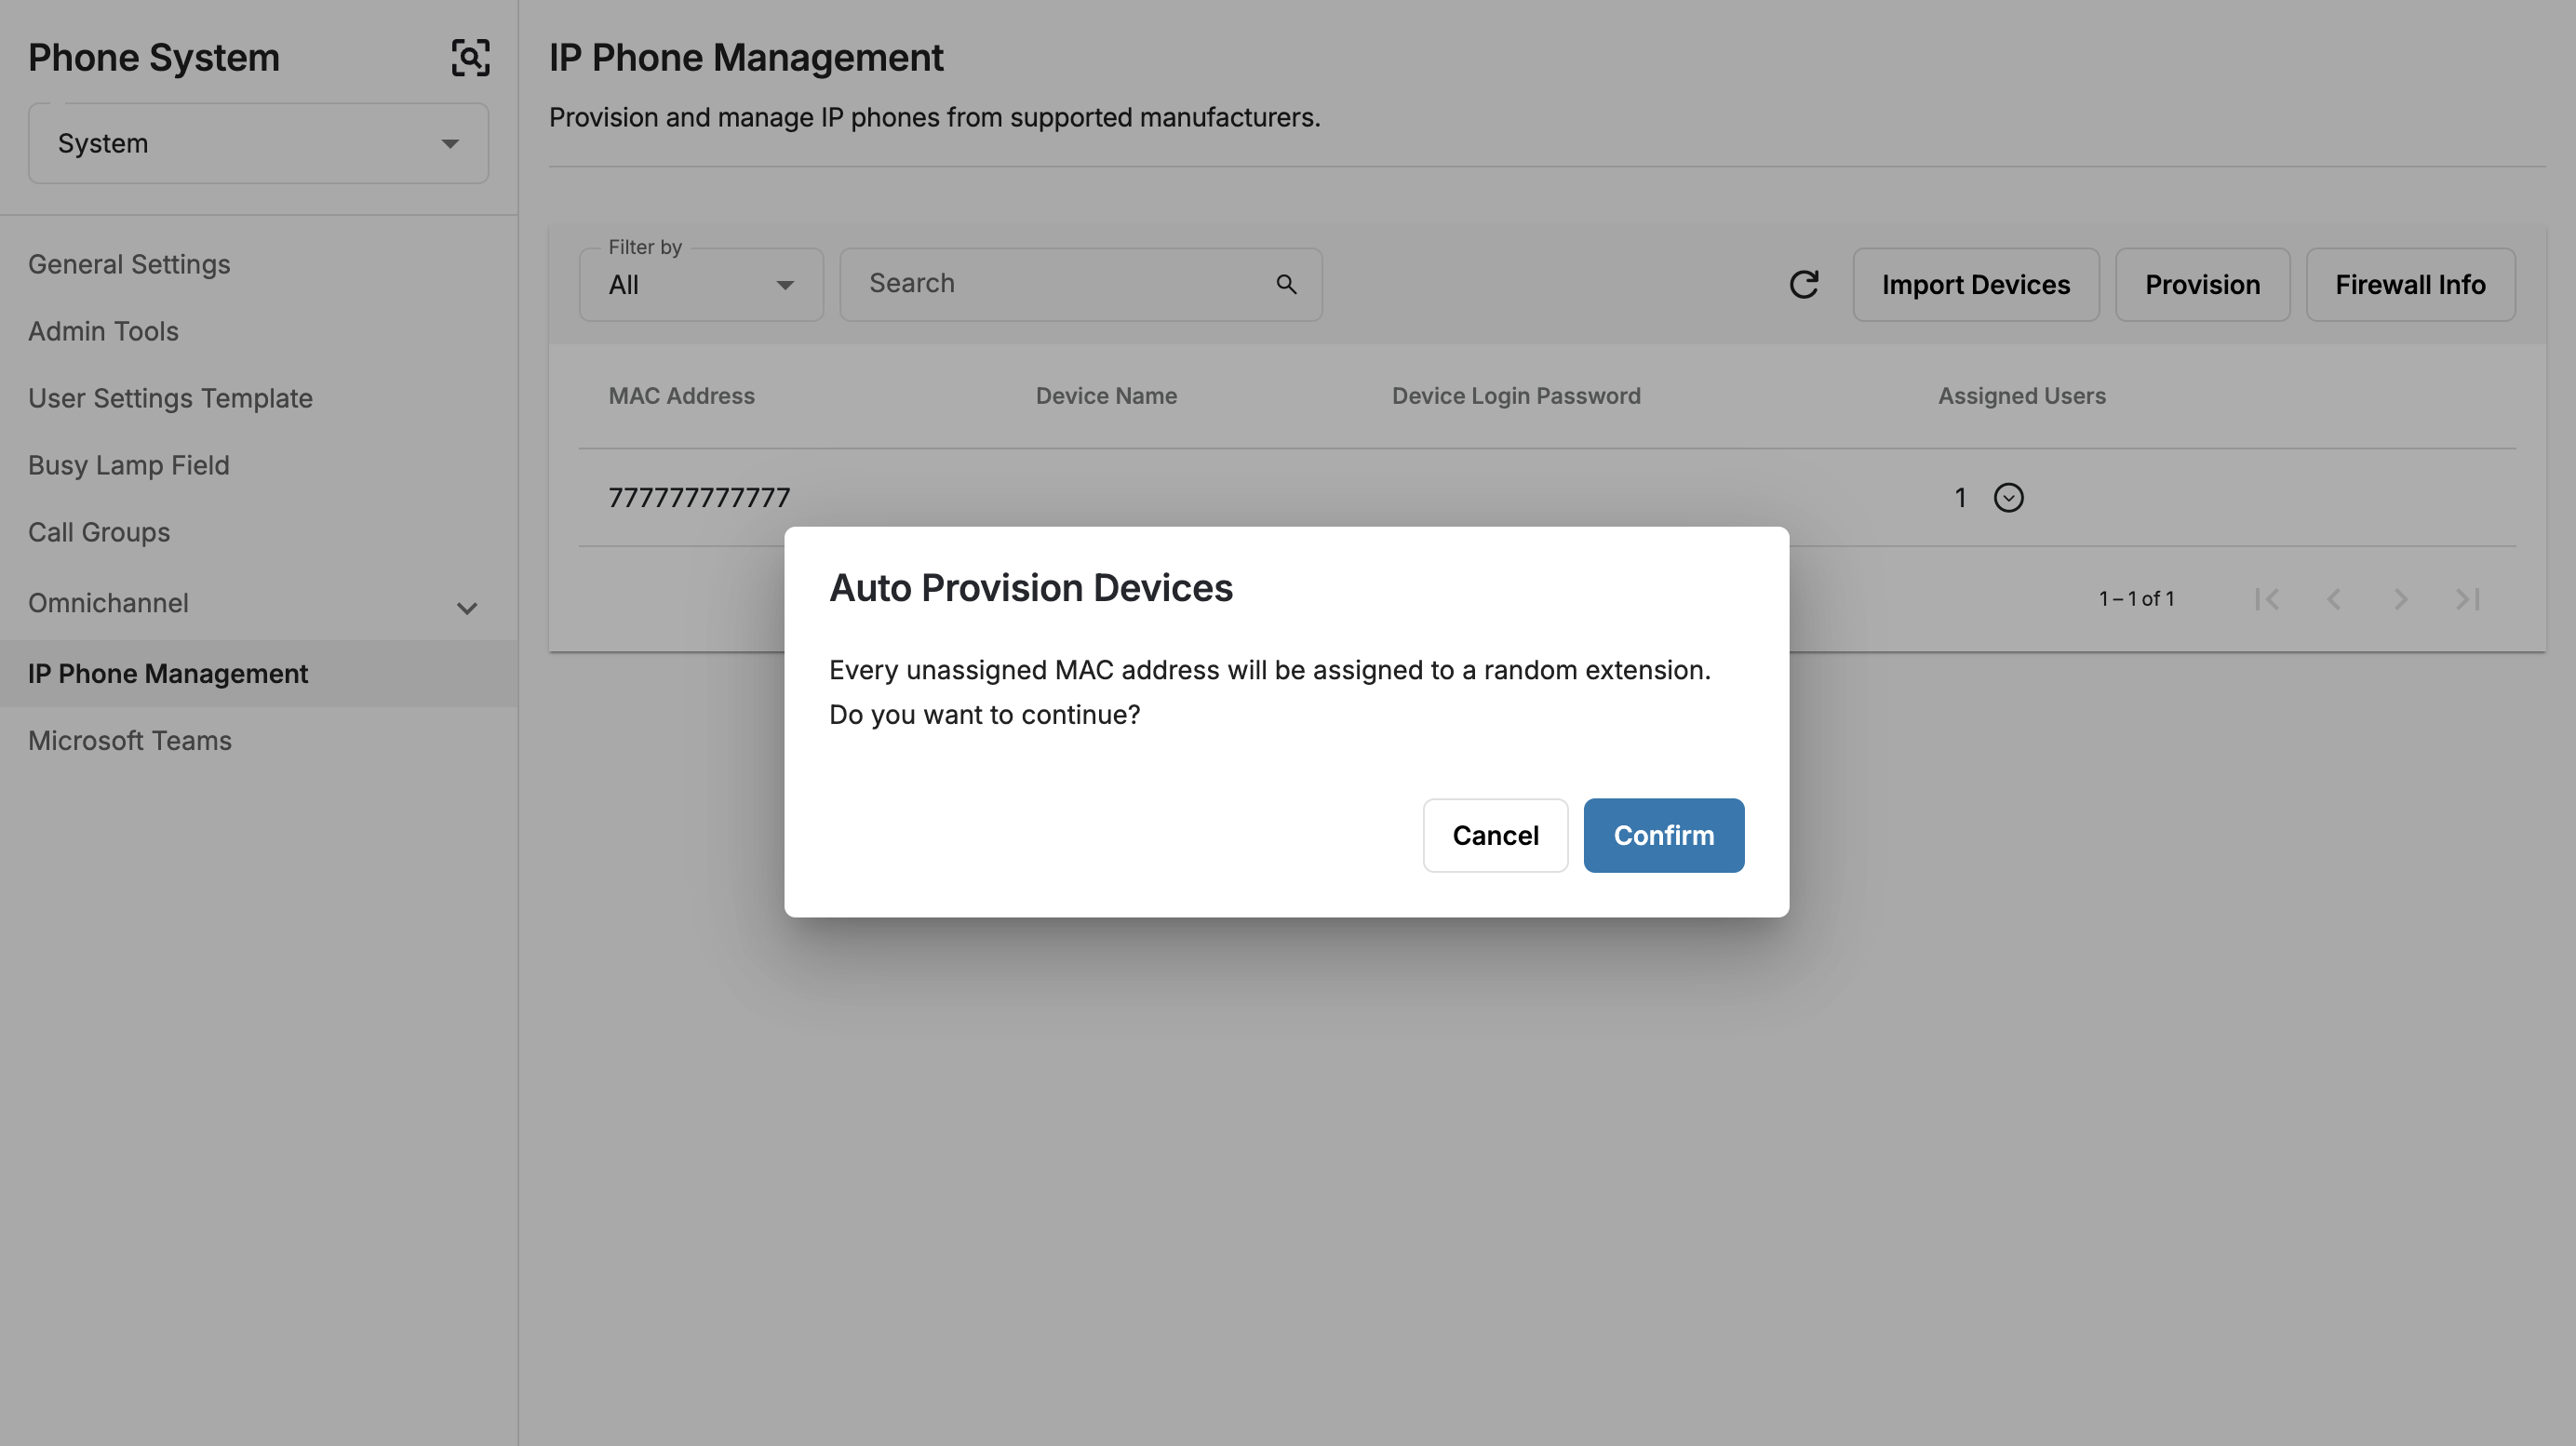The height and width of the screenshot is (1446, 2576).
Task: Click the Device Login Password column header
Action: 1516,396
